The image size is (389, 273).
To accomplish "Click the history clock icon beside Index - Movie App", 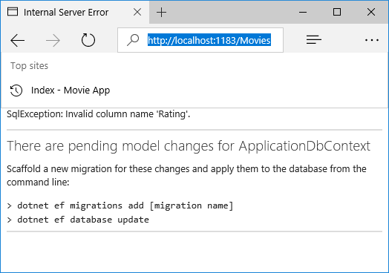I will [16, 91].
